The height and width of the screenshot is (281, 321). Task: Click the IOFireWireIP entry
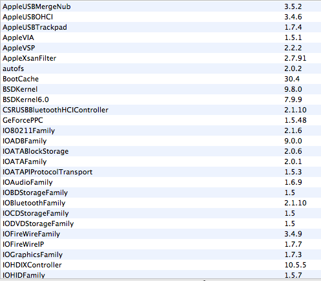(160, 244)
